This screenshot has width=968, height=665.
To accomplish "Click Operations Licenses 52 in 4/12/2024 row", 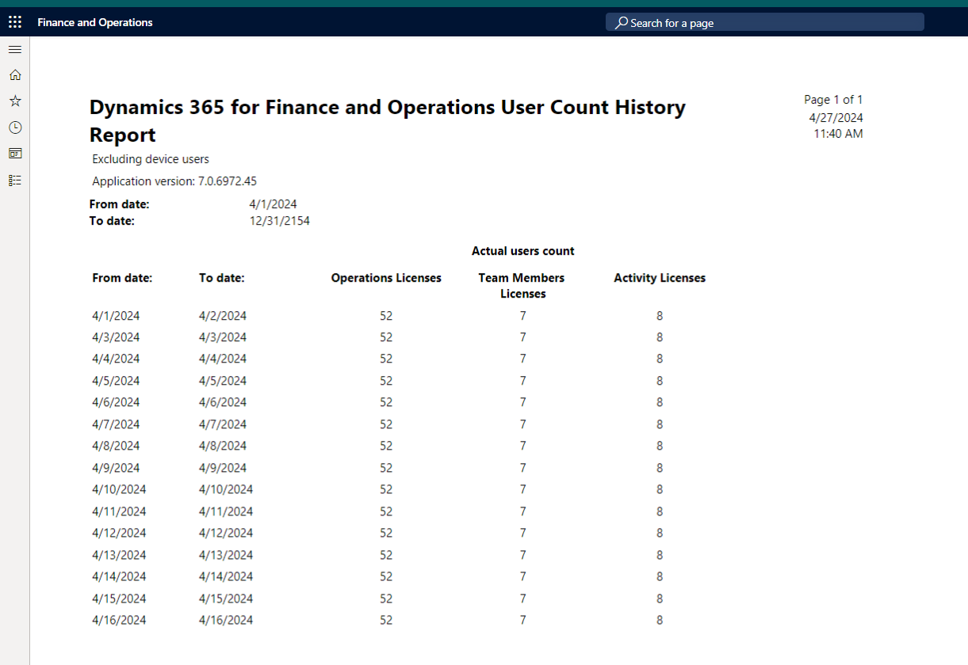I will 386,533.
